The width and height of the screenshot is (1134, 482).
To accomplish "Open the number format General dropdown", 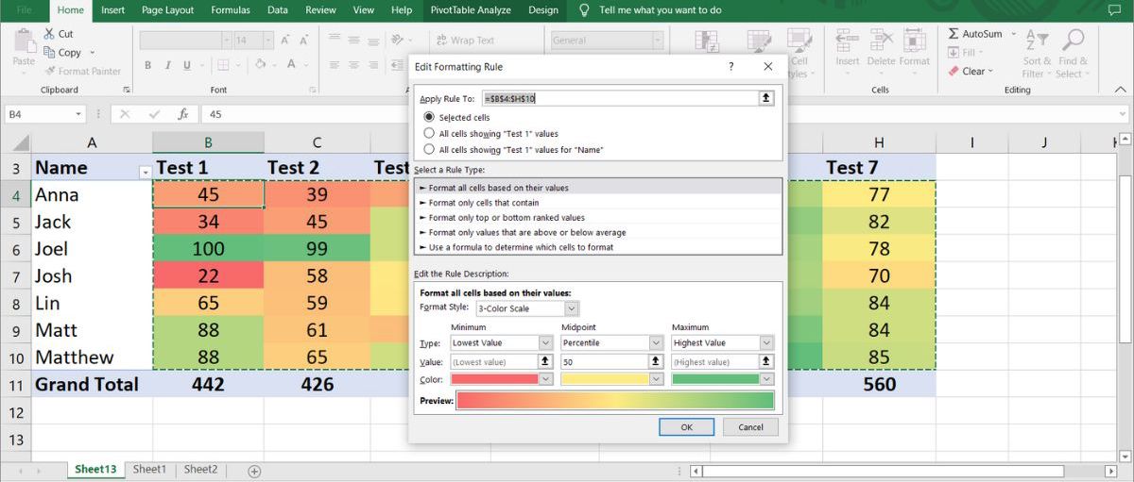I will [x=657, y=41].
